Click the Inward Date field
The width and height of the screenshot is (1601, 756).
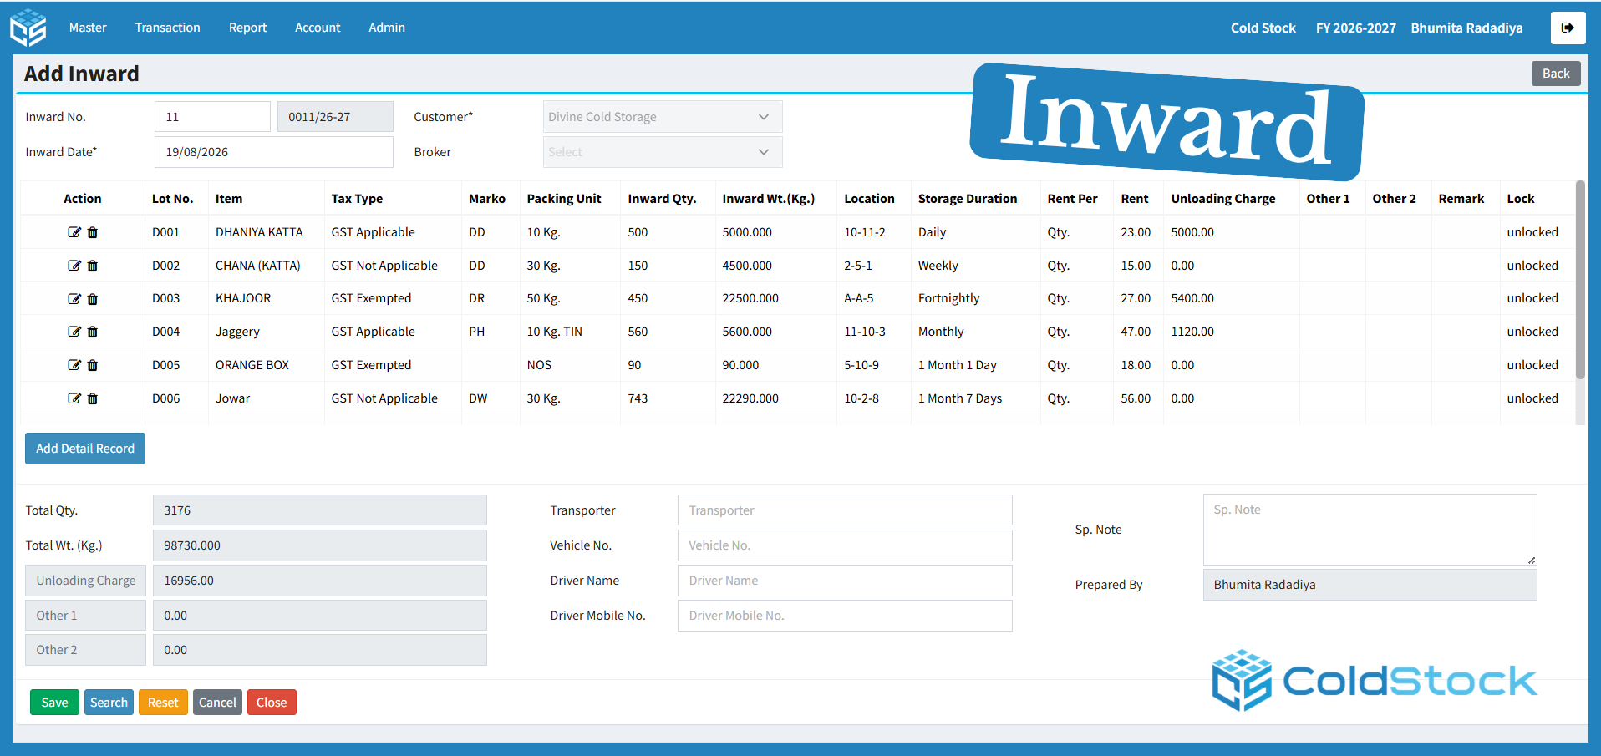point(274,152)
